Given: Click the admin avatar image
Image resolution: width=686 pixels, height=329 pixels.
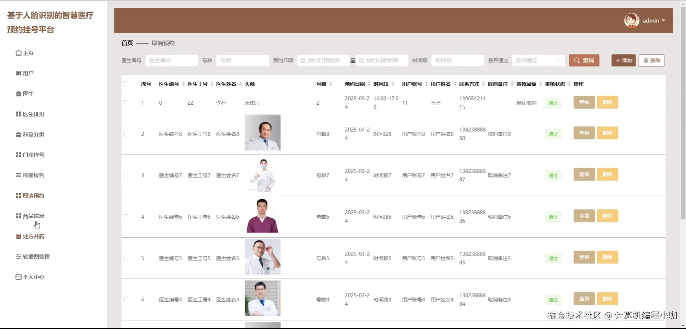Looking at the screenshot, I should point(632,20).
